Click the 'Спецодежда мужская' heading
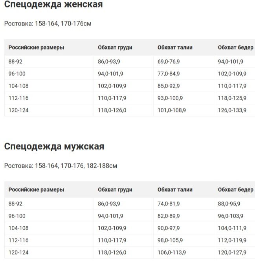The image size is (255, 262). click(54, 147)
